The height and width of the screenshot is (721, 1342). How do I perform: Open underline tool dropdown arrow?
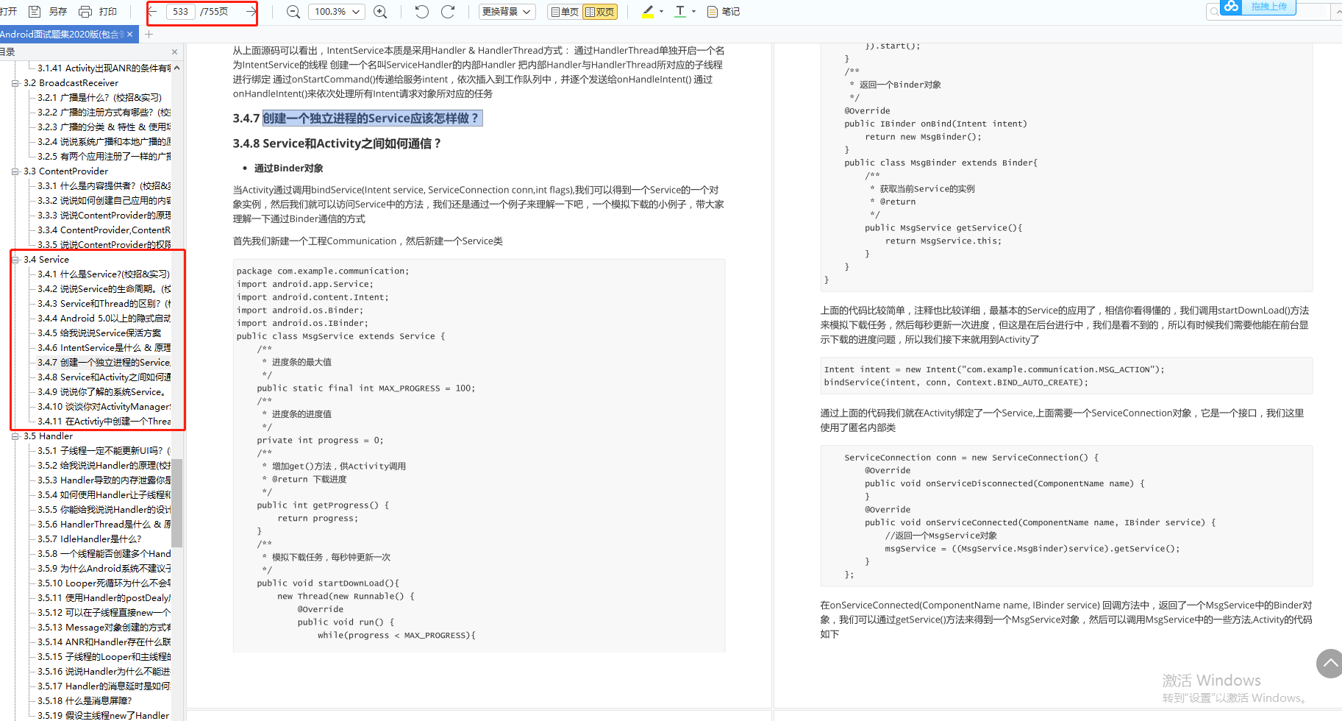click(693, 12)
